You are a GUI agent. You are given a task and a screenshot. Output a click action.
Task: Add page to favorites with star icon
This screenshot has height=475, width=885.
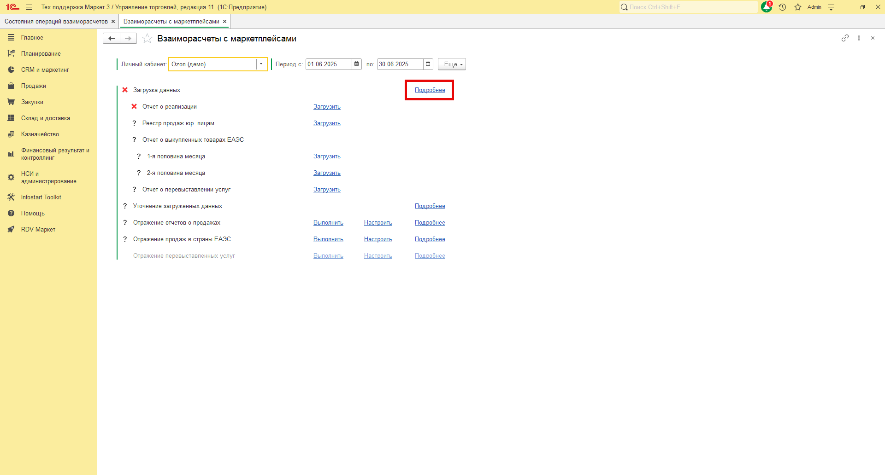point(147,39)
